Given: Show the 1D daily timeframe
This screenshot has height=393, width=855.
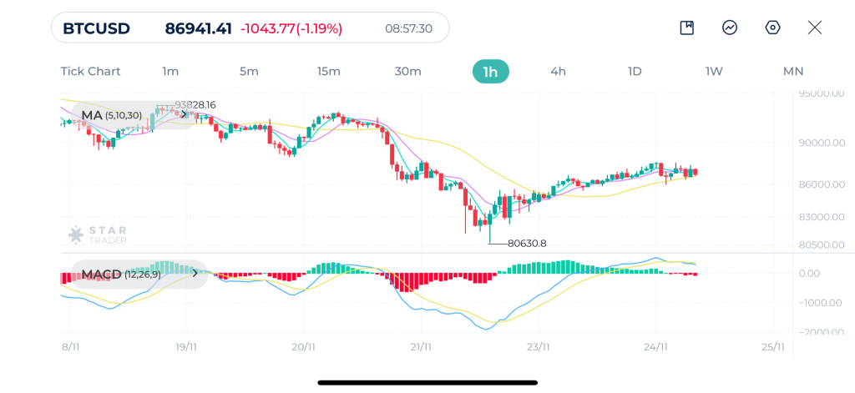Looking at the screenshot, I should coord(635,72).
